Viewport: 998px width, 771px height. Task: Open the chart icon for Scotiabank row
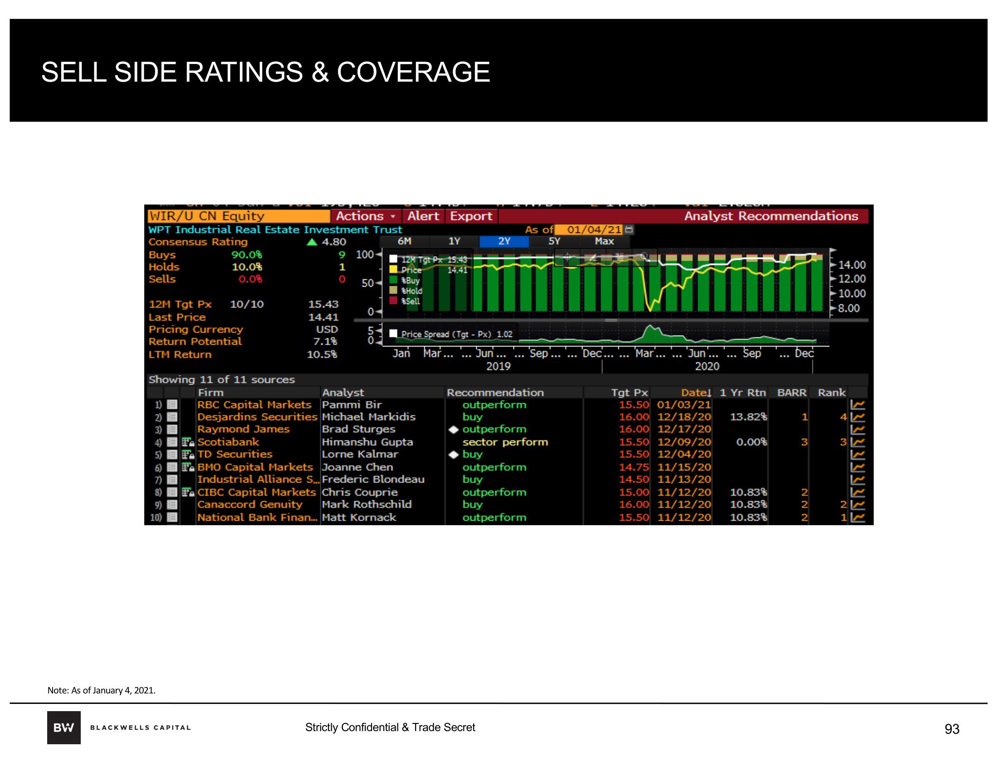click(858, 442)
